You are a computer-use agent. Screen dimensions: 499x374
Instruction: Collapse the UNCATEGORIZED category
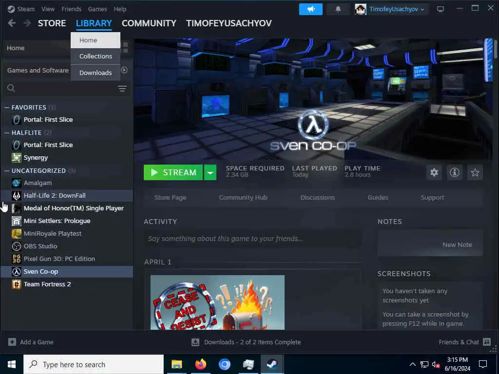pos(7,171)
